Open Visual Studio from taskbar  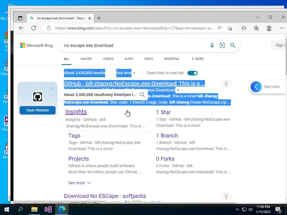pyautogui.click(x=48, y=209)
